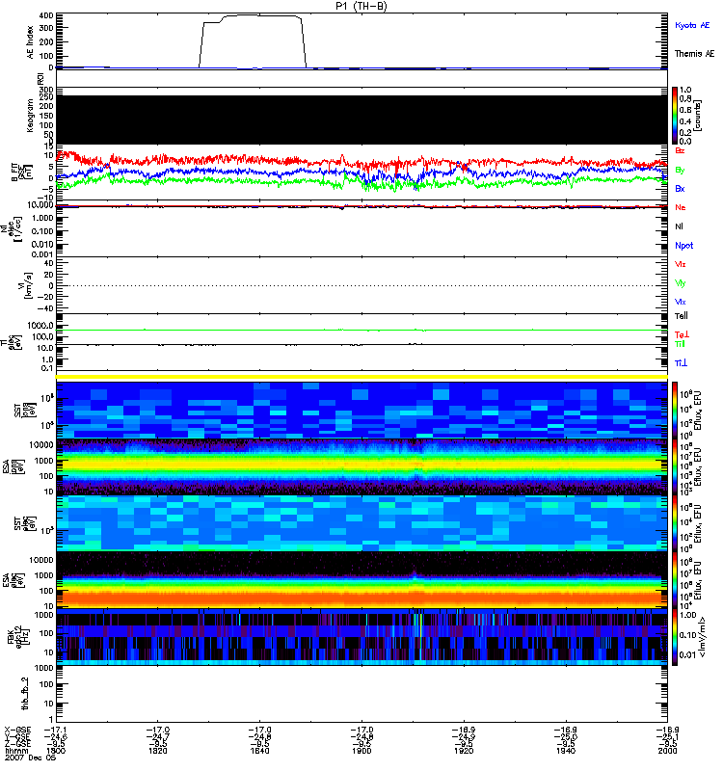Click the 1820 time tick label

point(157,751)
